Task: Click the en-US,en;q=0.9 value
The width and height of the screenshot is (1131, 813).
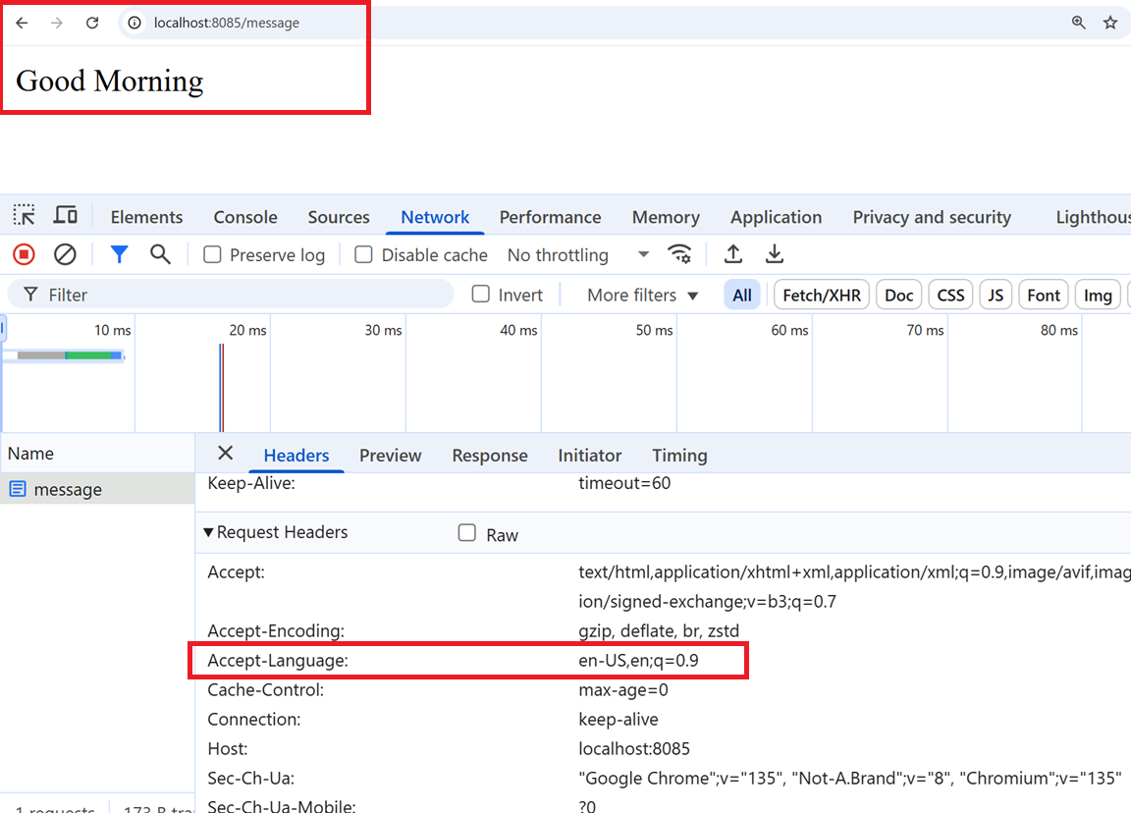Action: tap(638, 660)
